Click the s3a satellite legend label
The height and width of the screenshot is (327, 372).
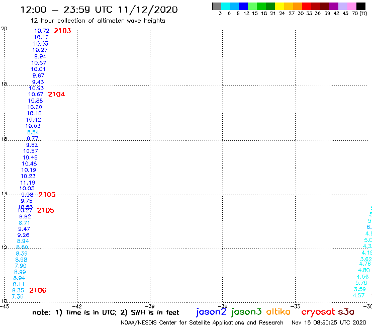pyautogui.click(x=346, y=312)
